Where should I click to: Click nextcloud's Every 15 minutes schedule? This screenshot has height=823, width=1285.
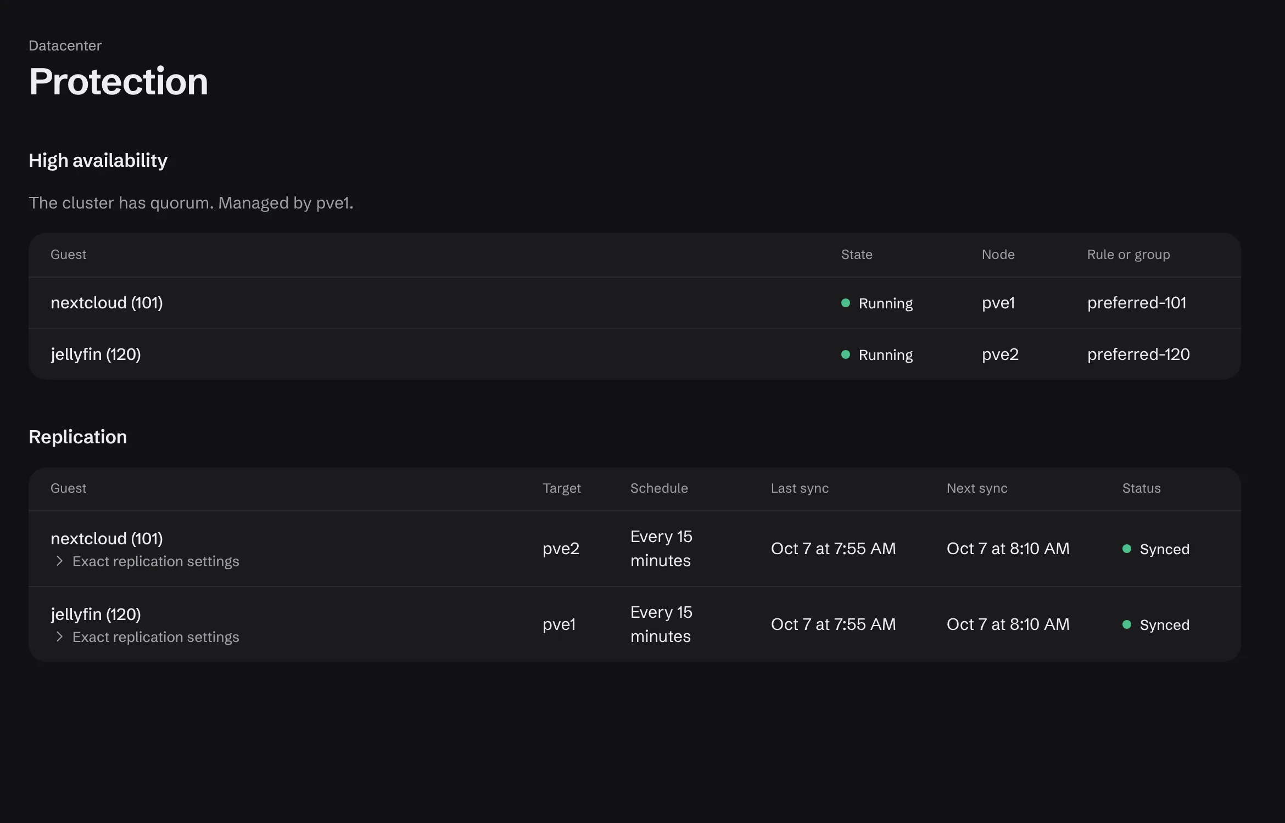pos(661,549)
